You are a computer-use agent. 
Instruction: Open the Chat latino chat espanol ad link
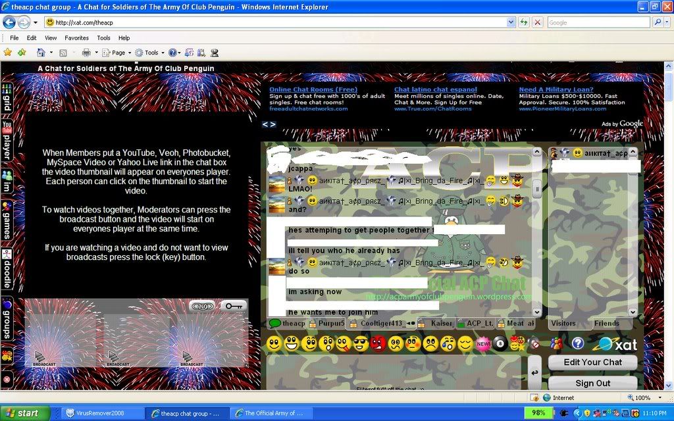436,89
